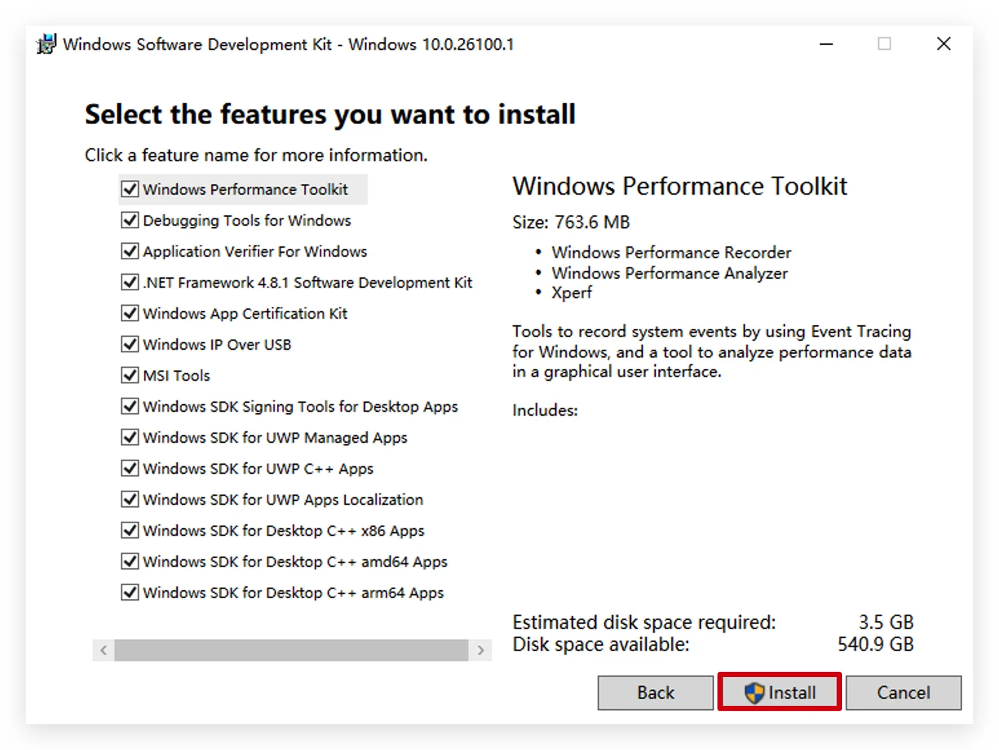Close the SDK installer window
The image size is (999, 750).
coord(943,44)
